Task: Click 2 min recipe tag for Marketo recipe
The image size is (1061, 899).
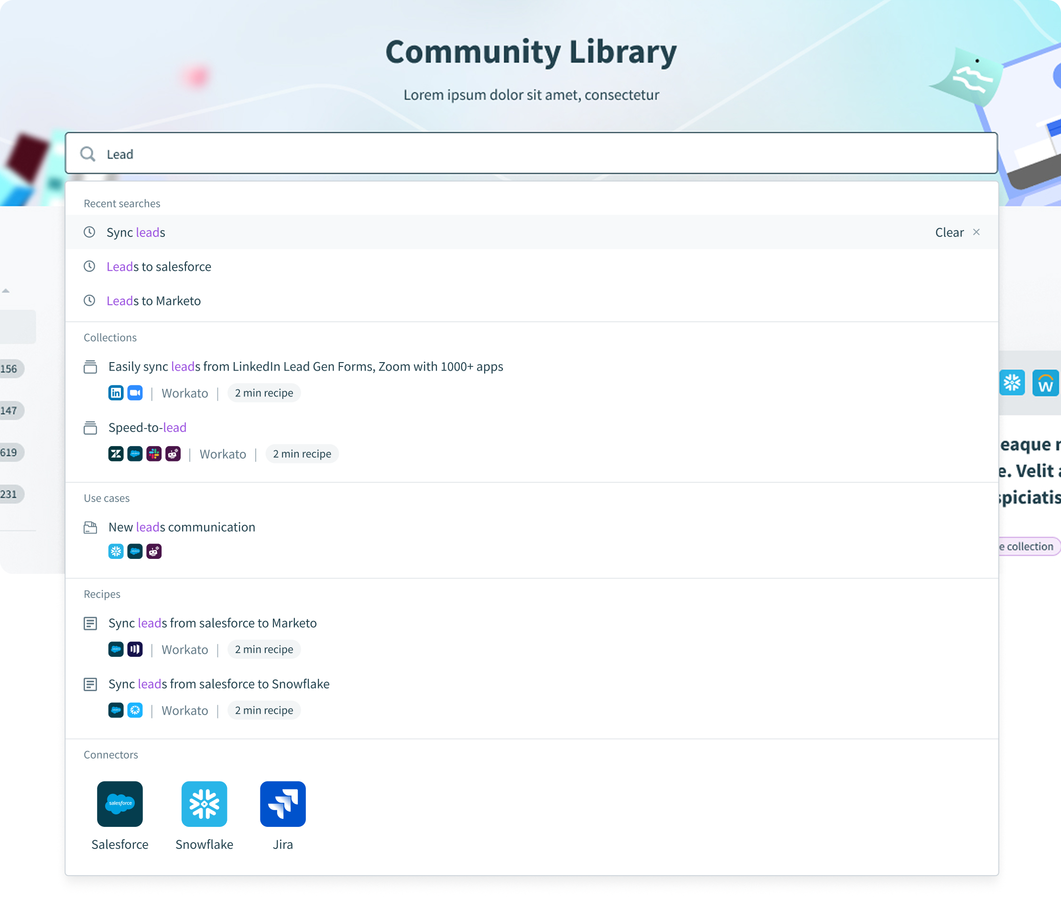Action: (264, 649)
